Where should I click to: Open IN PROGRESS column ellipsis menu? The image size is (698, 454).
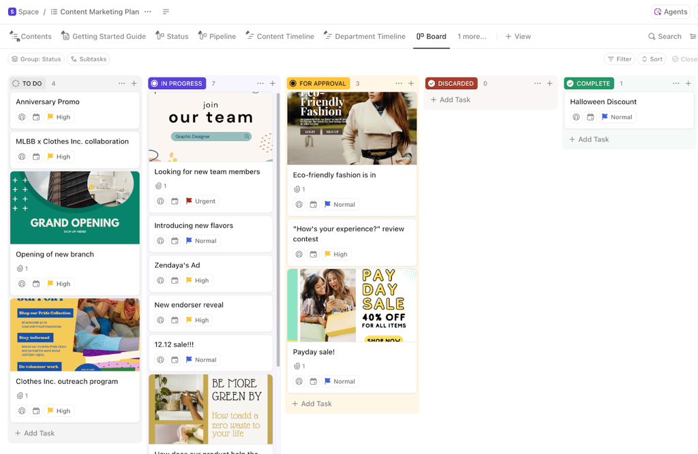(260, 84)
